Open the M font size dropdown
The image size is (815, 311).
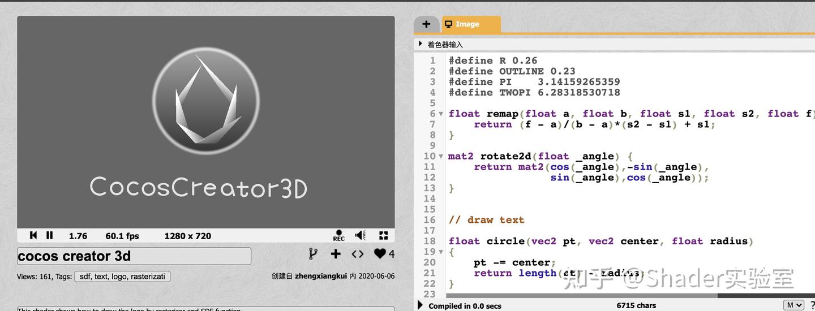(x=793, y=305)
